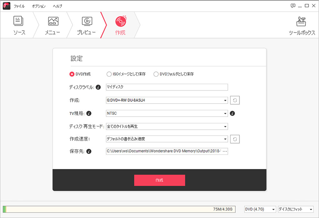
Task: Open the ヘルプ menu
Action: [57, 6]
